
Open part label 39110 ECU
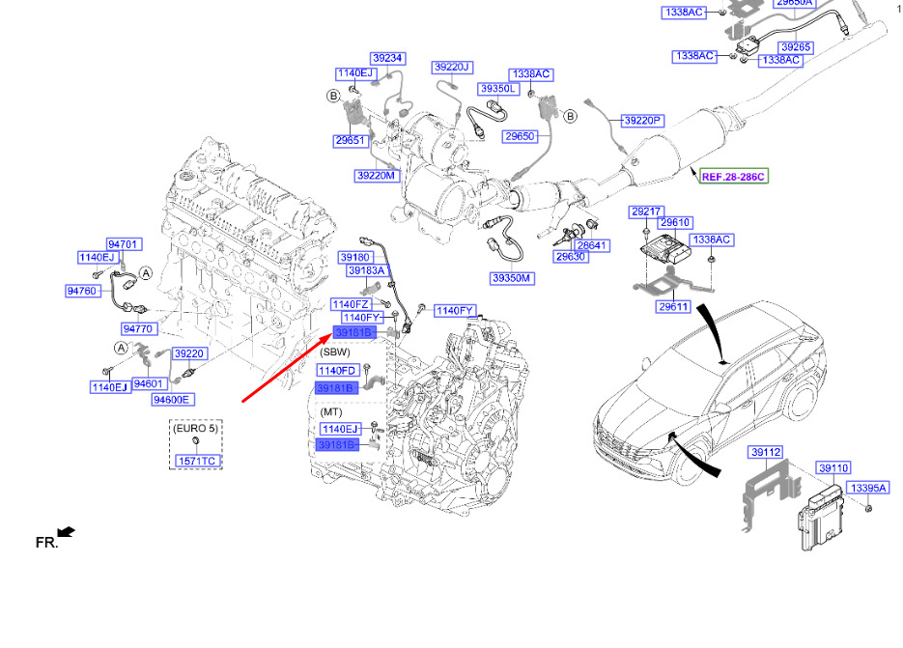tap(833, 467)
